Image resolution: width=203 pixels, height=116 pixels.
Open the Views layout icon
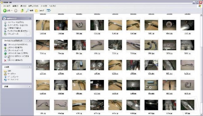pyautogui.click(x=49, y=10)
